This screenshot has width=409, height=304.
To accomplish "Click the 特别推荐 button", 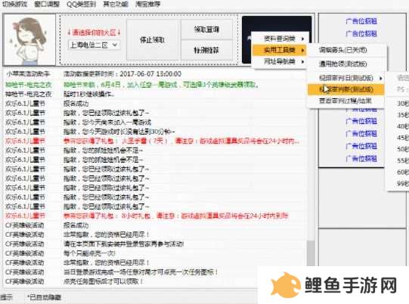I will click(x=206, y=50).
